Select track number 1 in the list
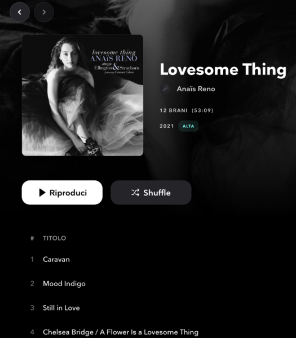Viewport: 296px width, 338px height. coord(32,259)
